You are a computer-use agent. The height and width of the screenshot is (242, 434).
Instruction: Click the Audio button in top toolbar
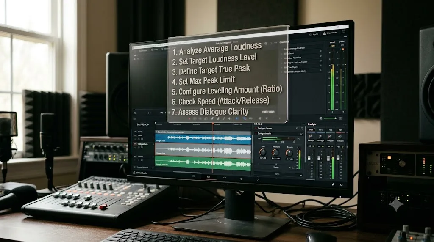click(314, 35)
